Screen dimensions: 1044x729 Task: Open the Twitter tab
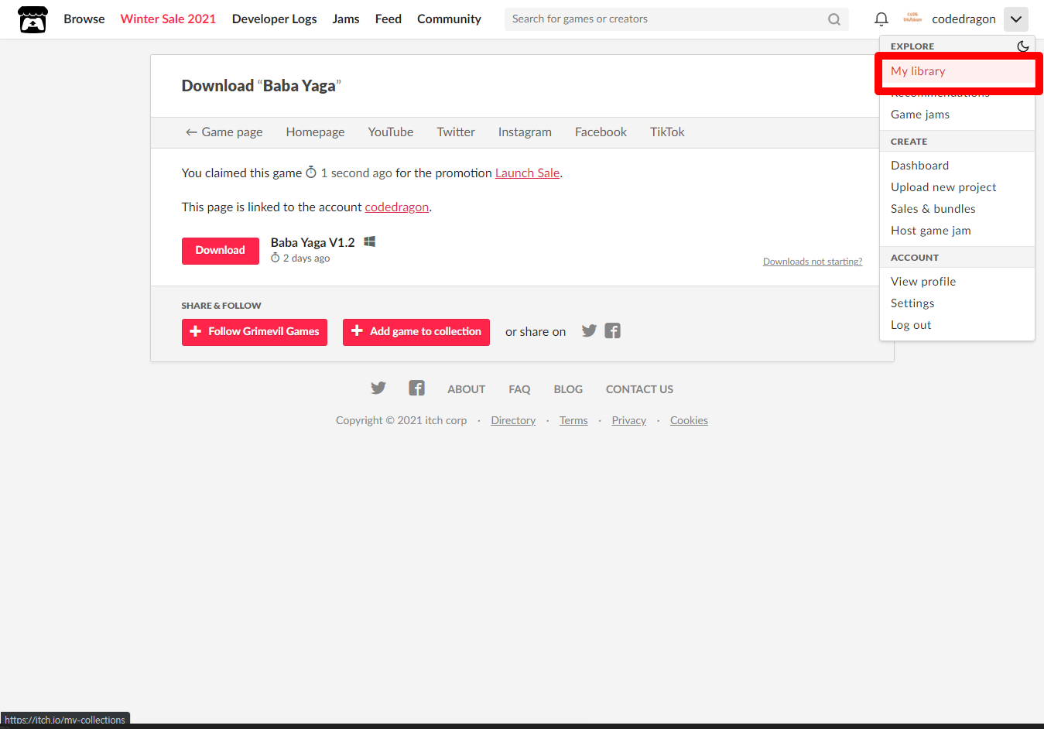[456, 132]
